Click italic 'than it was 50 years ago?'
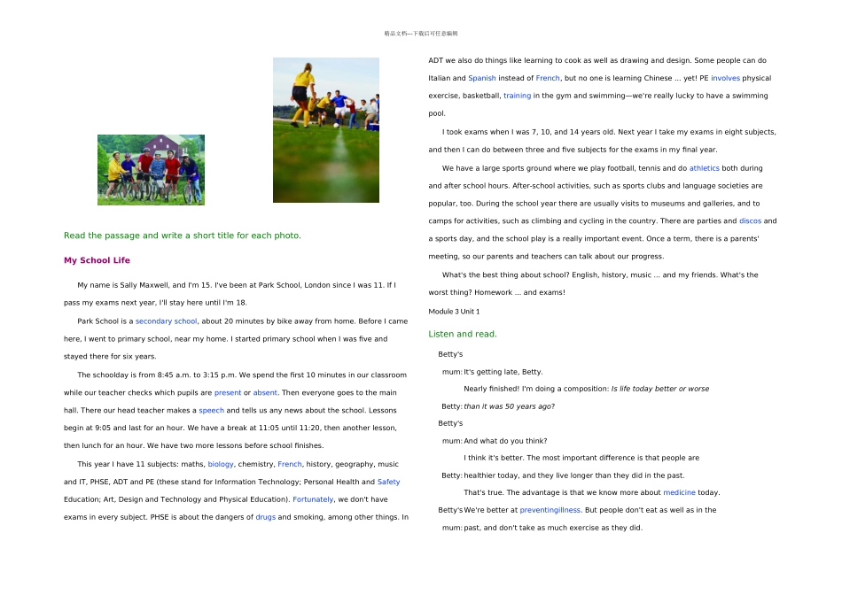The width and height of the screenshot is (842, 595). point(509,406)
